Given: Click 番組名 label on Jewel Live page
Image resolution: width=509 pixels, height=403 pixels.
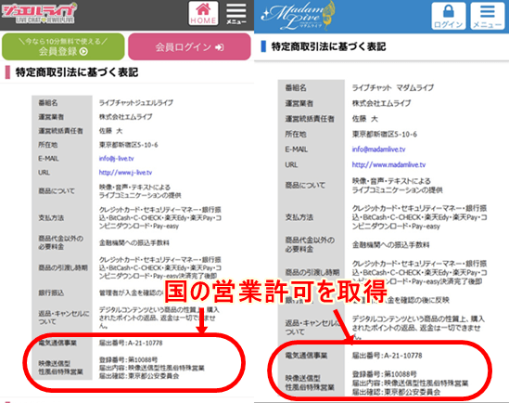Looking at the screenshot, I should click(x=47, y=103).
